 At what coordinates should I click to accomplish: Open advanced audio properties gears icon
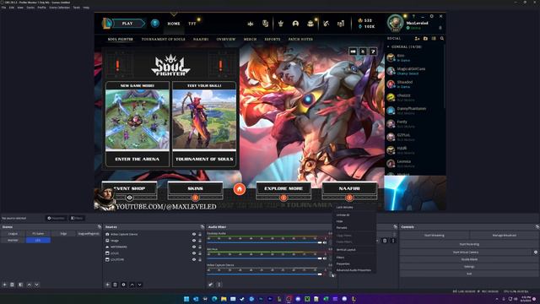coord(210,285)
